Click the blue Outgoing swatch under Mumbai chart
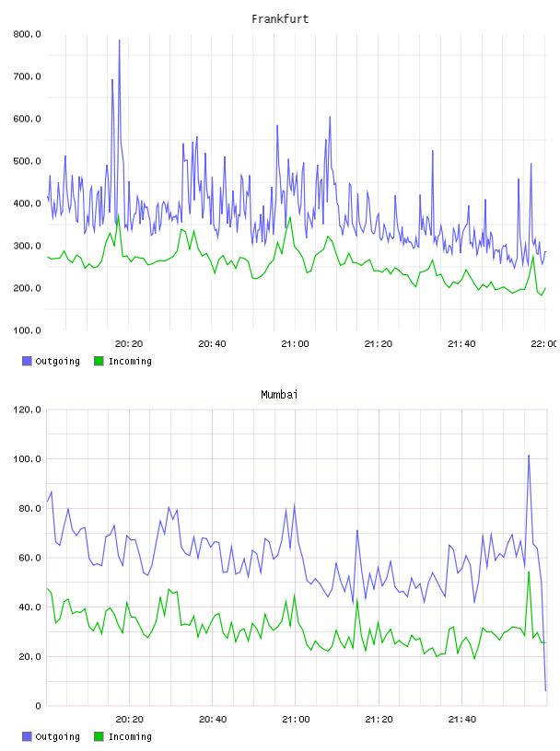 pyautogui.click(x=27, y=736)
